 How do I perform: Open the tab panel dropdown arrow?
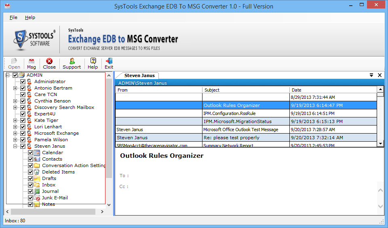click(x=371, y=75)
